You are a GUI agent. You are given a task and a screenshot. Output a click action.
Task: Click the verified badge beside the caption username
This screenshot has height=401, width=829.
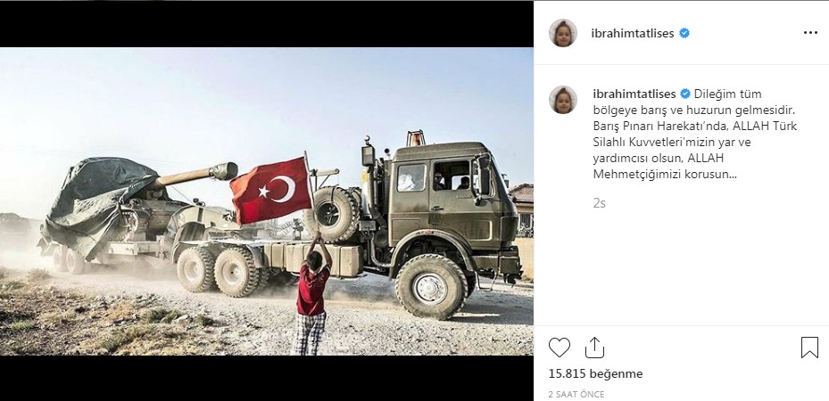pyautogui.click(x=685, y=94)
